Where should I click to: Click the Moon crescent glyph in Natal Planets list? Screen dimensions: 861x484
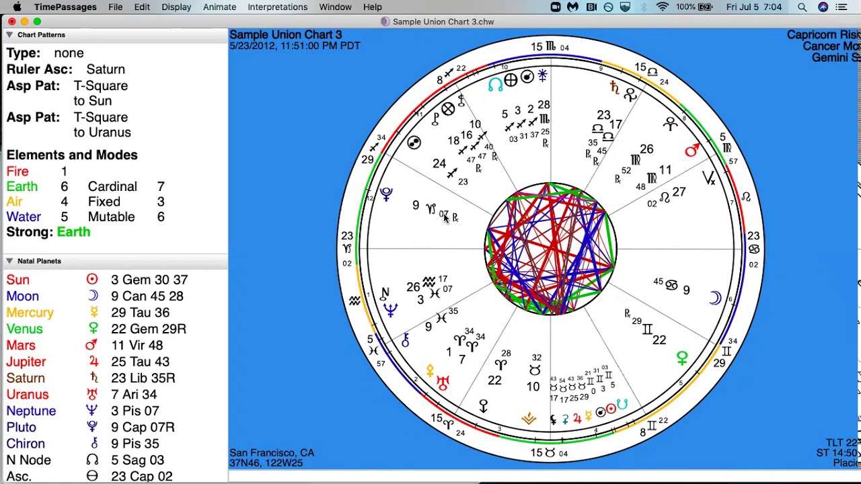point(92,296)
